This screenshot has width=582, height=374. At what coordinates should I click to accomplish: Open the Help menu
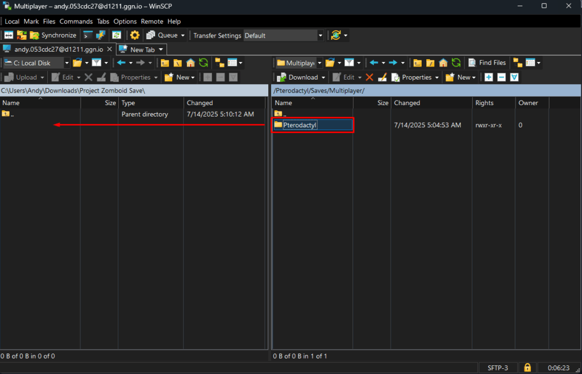pos(174,22)
